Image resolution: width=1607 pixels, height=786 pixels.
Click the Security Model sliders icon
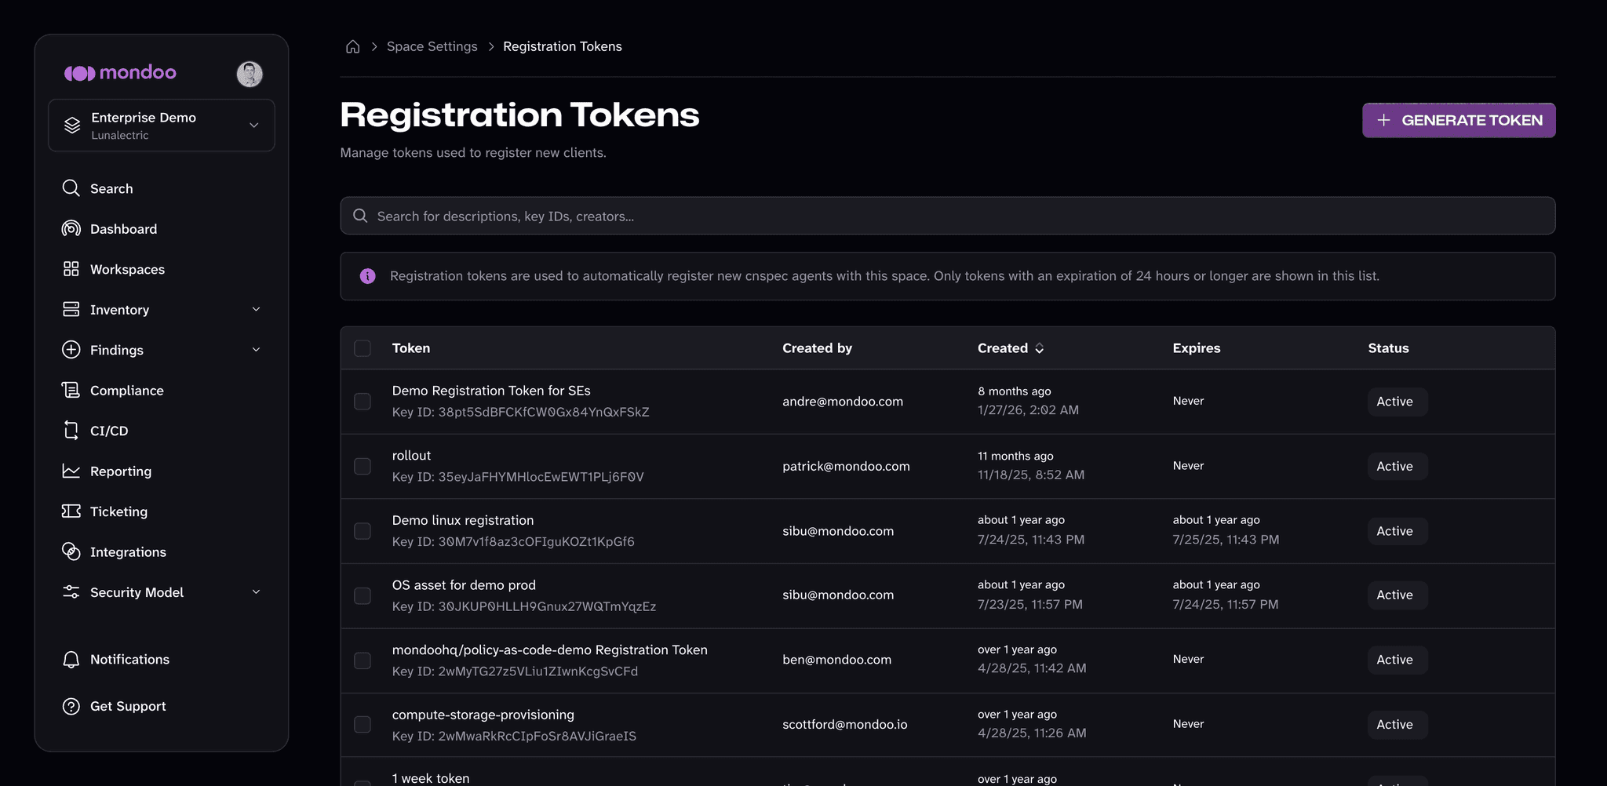point(71,592)
